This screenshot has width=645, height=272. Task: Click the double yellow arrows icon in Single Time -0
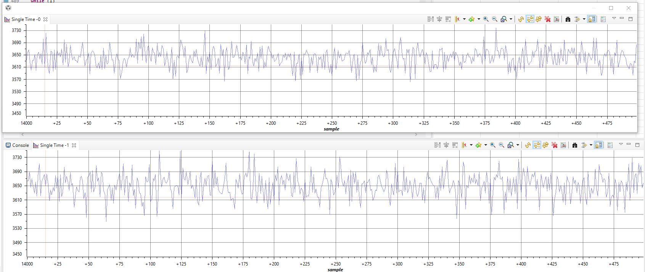point(539,19)
